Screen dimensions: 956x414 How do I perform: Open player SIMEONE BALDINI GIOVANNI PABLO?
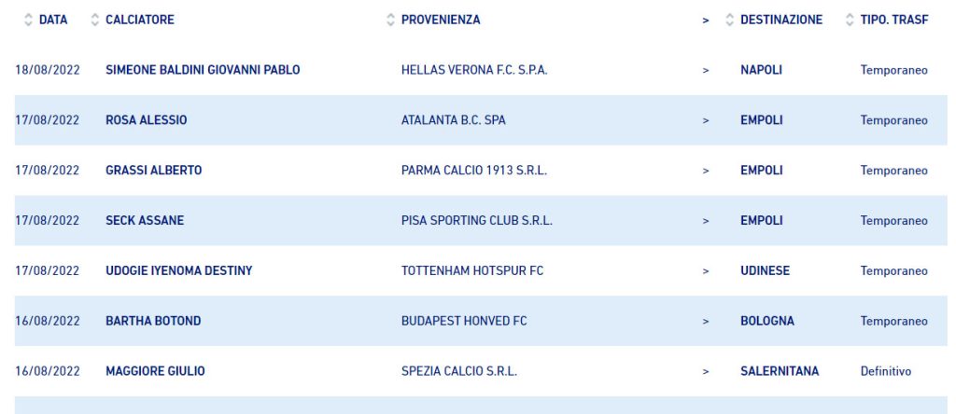coord(203,70)
